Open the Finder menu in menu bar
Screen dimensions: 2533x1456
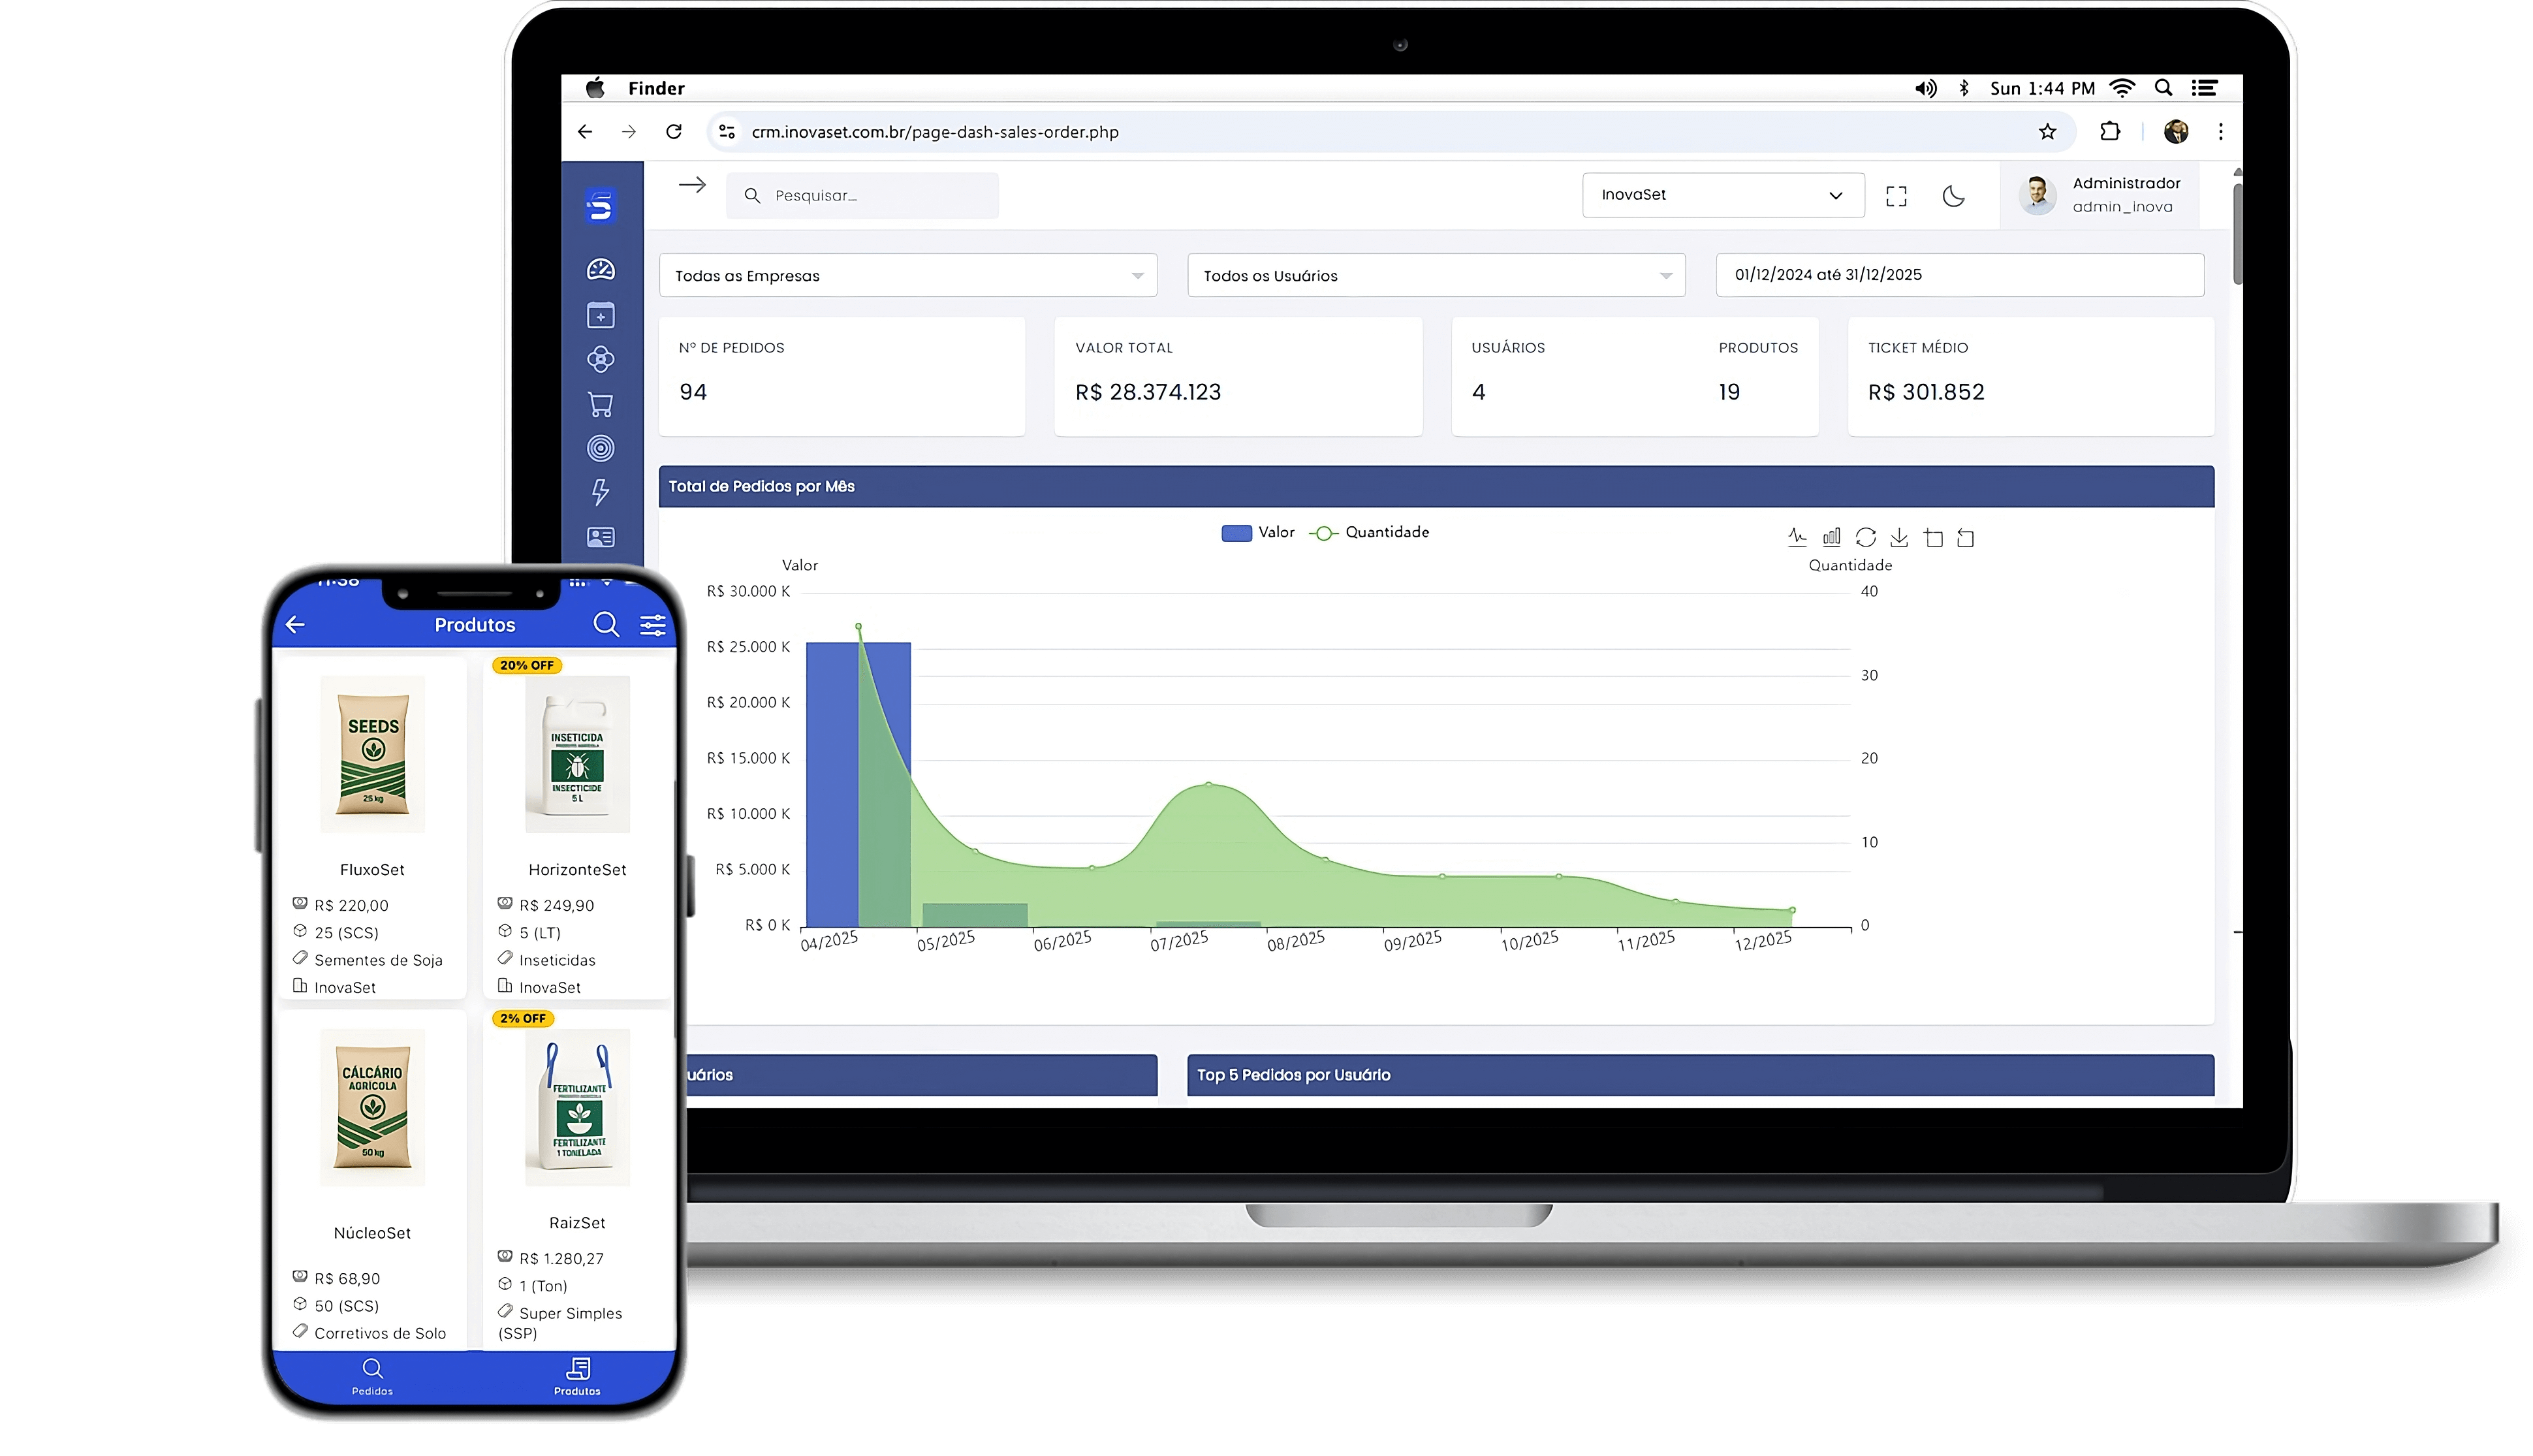coord(655,88)
